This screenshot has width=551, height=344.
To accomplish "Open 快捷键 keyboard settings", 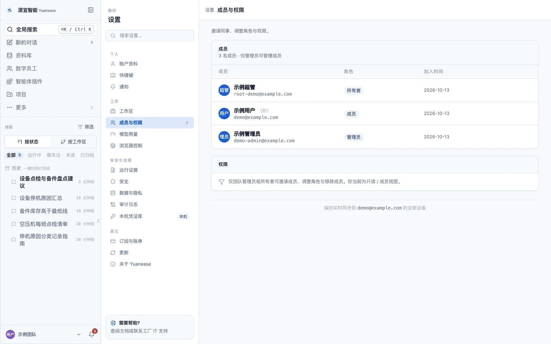I will click(x=150, y=75).
